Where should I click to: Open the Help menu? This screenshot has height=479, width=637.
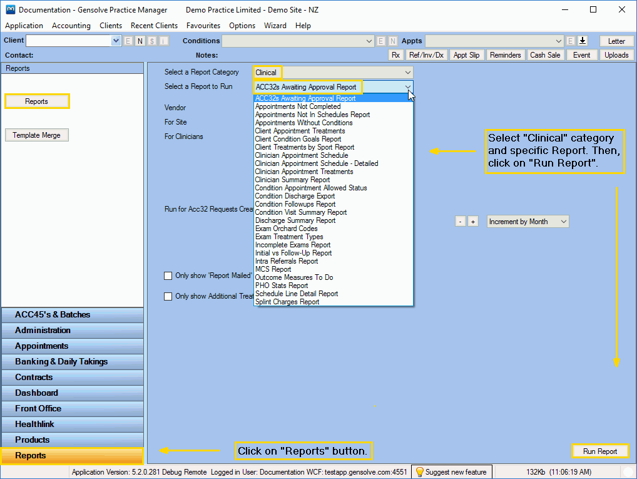303,26
